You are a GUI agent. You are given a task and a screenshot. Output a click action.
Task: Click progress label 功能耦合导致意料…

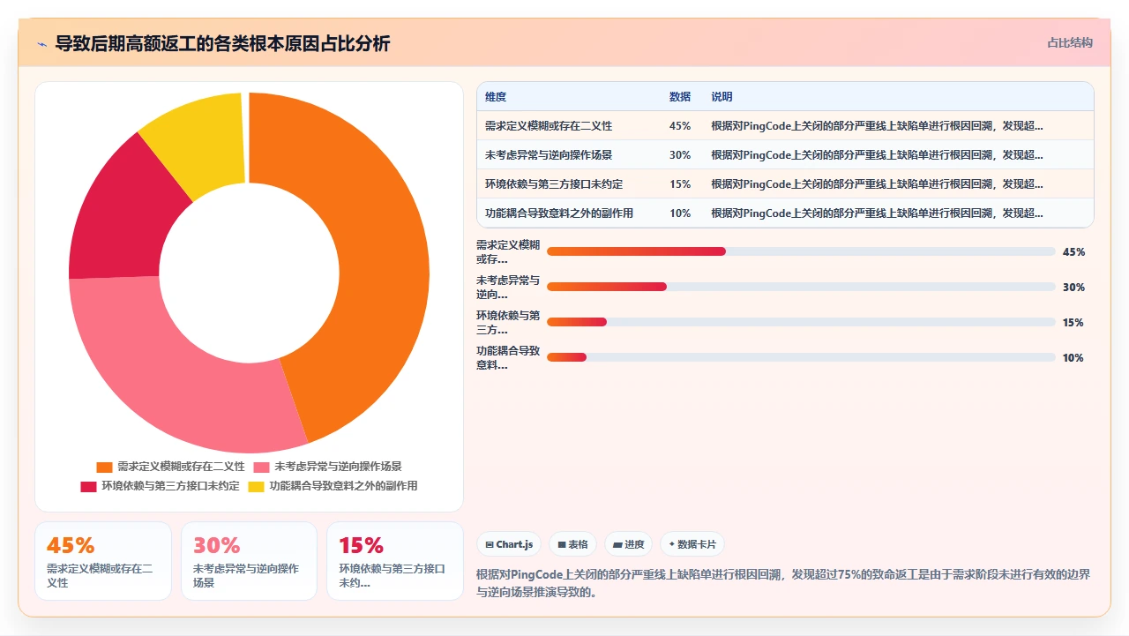508,357
